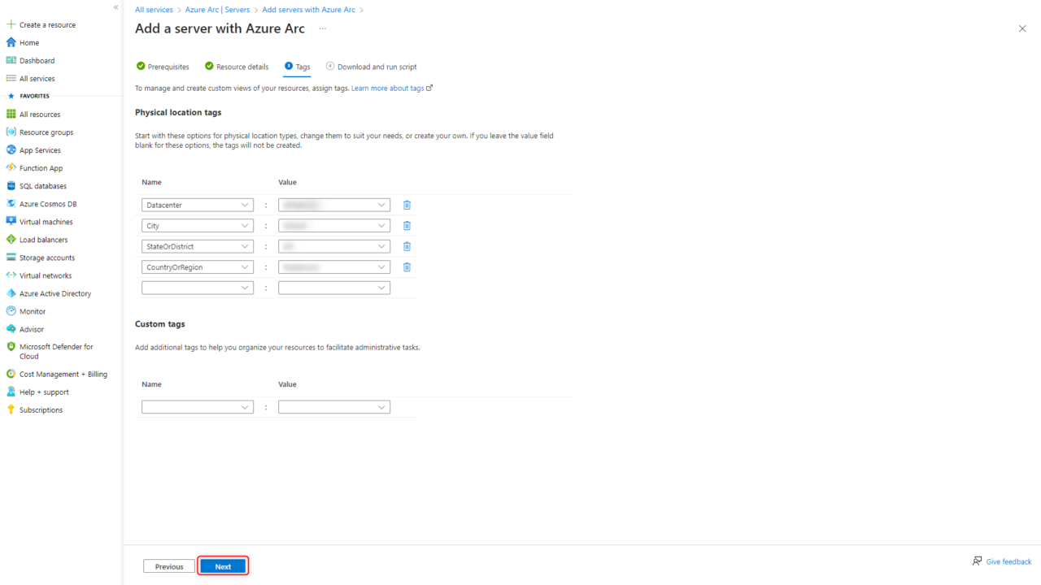Image resolution: width=1041 pixels, height=585 pixels.
Task: Switch to the Resource details tab
Action: [x=237, y=67]
